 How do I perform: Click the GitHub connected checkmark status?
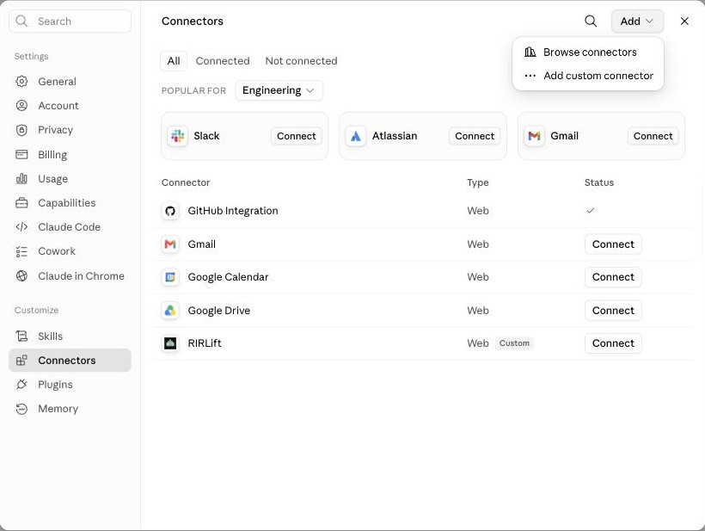click(591, 211)
